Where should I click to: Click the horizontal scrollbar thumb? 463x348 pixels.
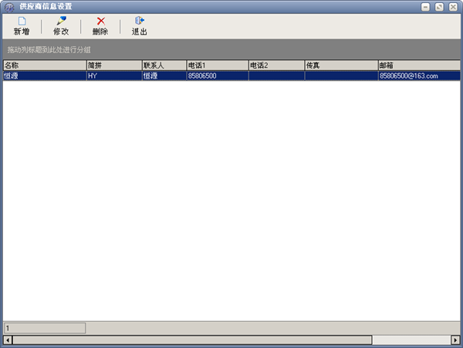click(x=193, y=340)
